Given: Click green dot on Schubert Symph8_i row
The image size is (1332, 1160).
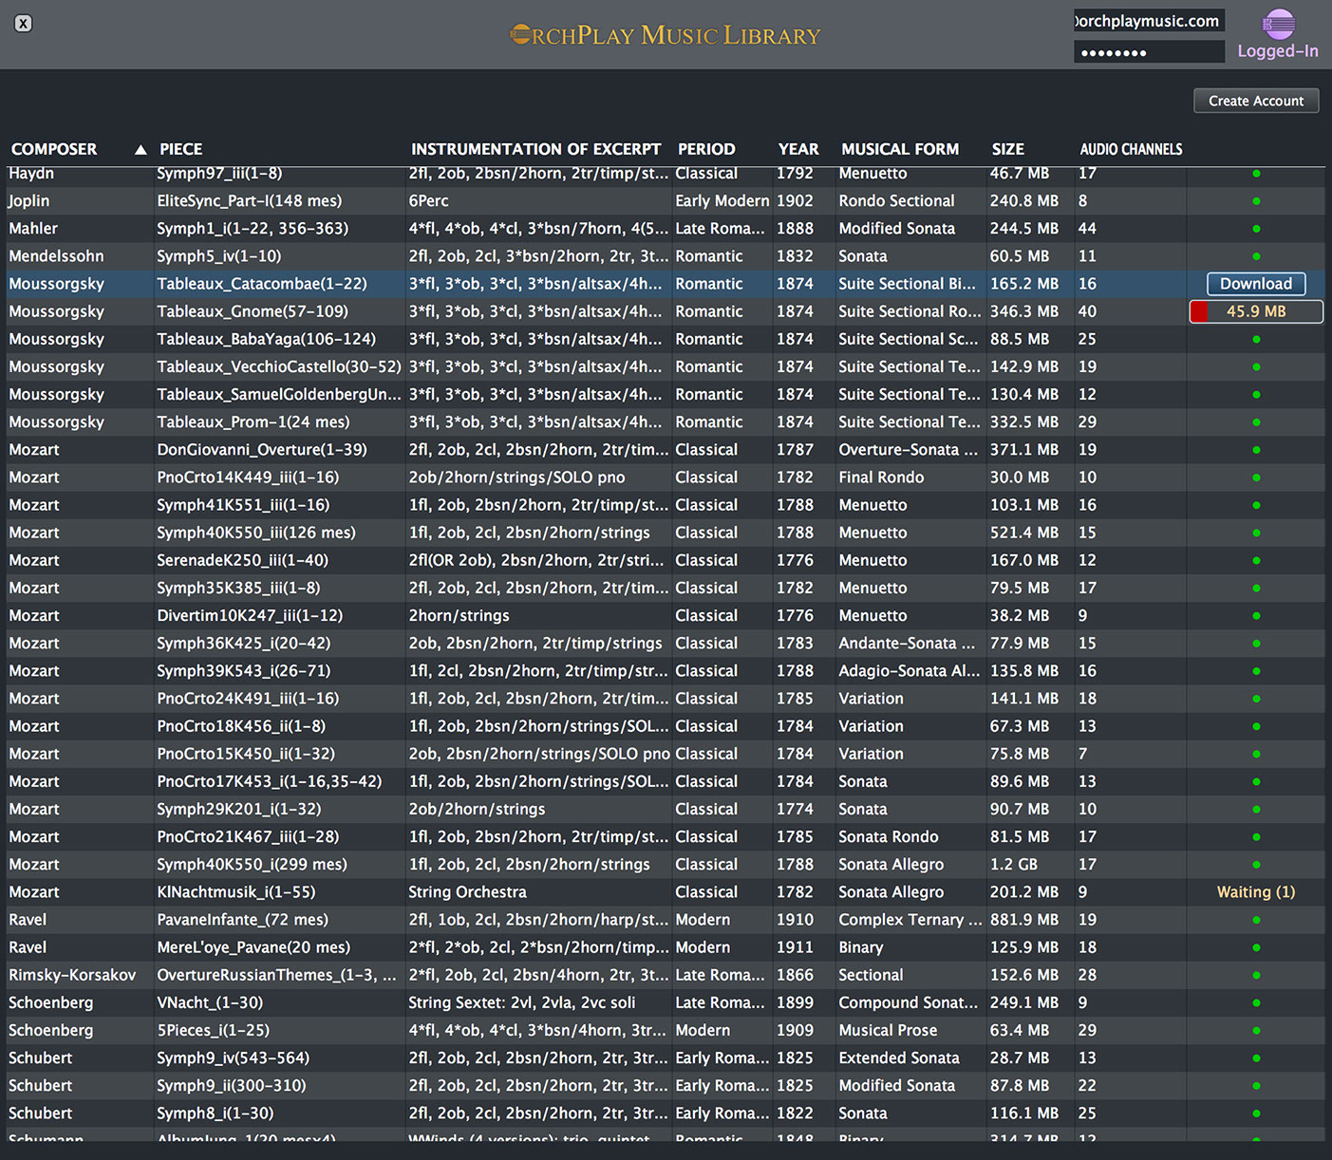Looking at the screenshot, I should (x=1256, y=1113).
